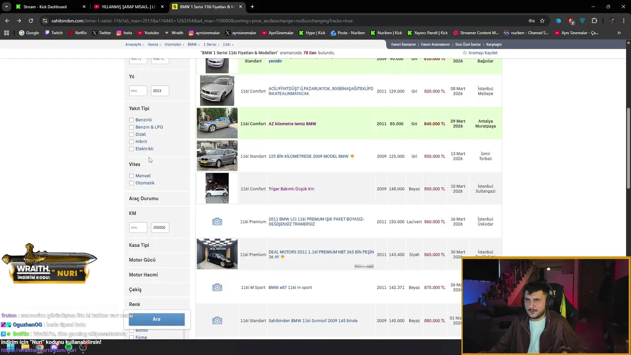The height and width of the screenshot is (355, 631).
Task: Expand the Çekiş filter section
Action: click(135, 289)
